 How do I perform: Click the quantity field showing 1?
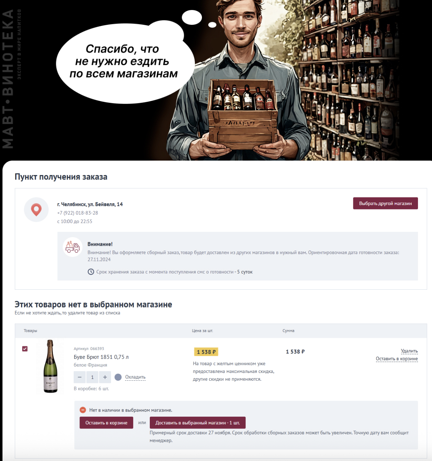(92, 377)
